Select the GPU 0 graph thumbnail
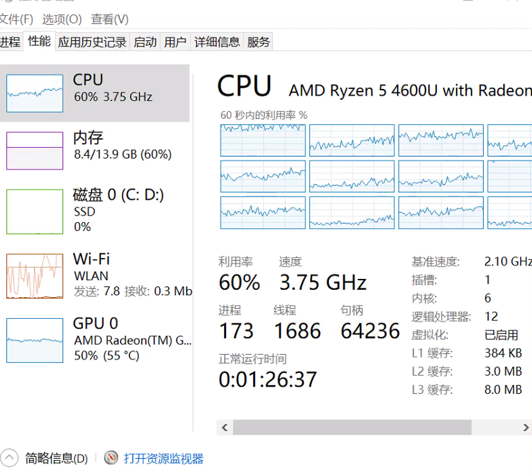 35,340
